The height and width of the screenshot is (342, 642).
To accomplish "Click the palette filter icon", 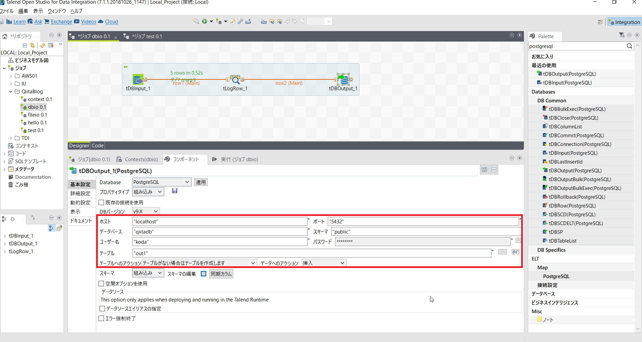I will tap(621, 35).
